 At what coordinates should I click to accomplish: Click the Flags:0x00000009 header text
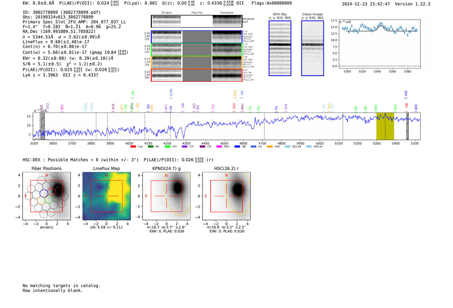click(272, 3)
